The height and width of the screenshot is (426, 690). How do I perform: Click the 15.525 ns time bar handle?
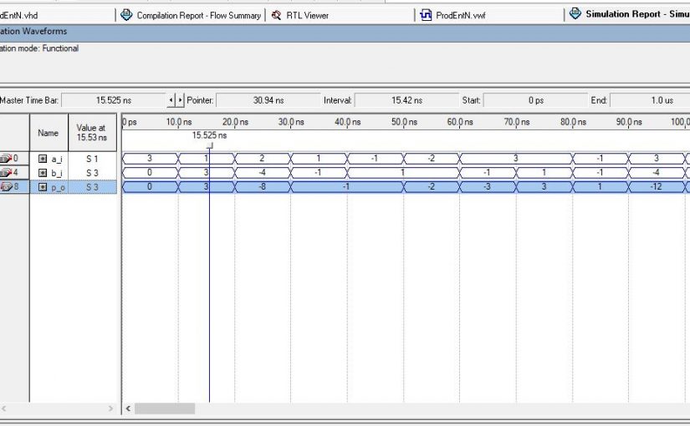[x=209, y=145]
